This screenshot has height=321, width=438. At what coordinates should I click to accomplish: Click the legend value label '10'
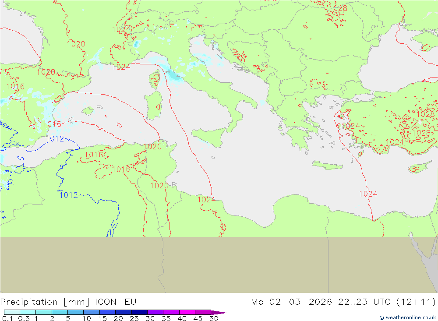pos(87,318)
